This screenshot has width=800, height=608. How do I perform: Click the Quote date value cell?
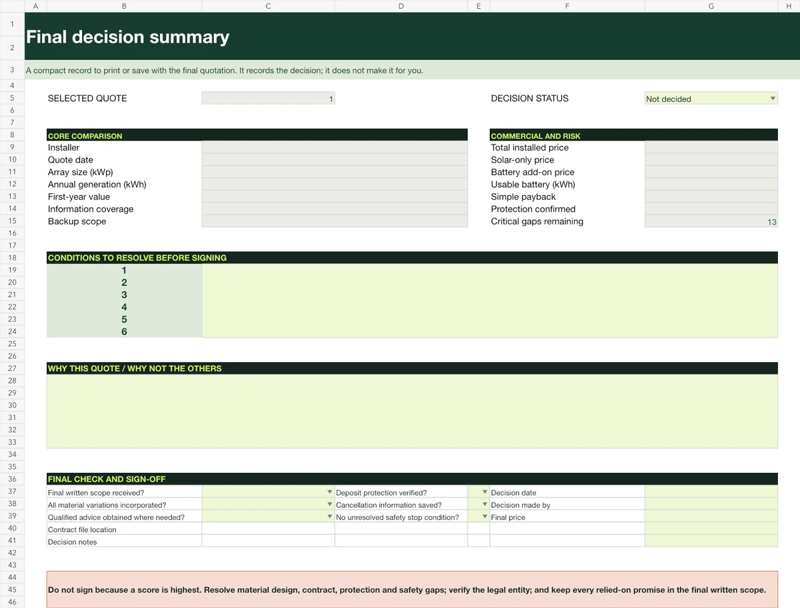335,160
